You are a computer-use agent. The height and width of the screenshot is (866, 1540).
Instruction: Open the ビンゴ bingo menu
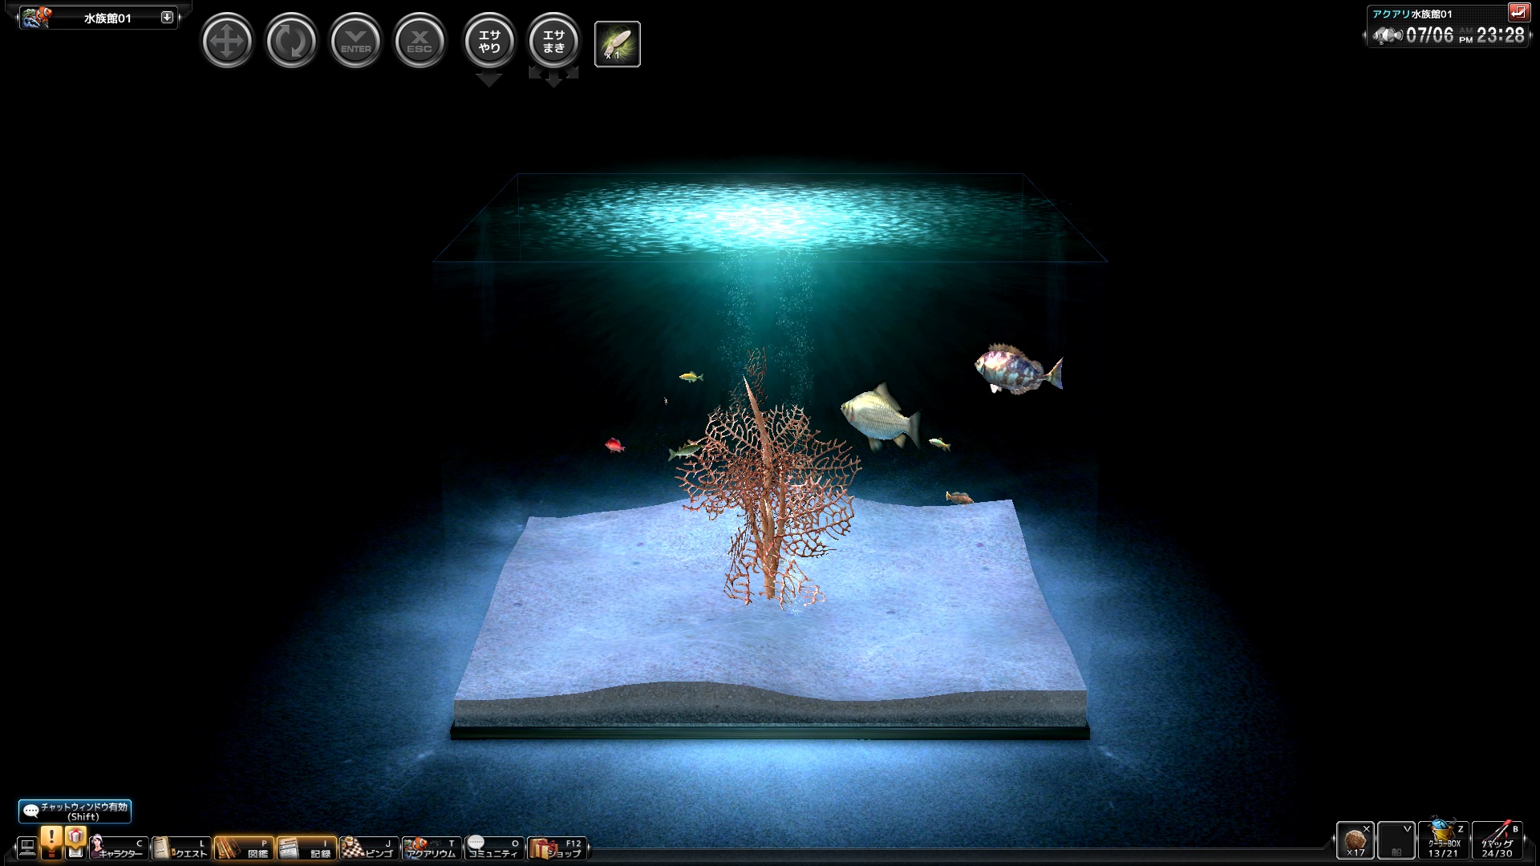click(369, 848)
